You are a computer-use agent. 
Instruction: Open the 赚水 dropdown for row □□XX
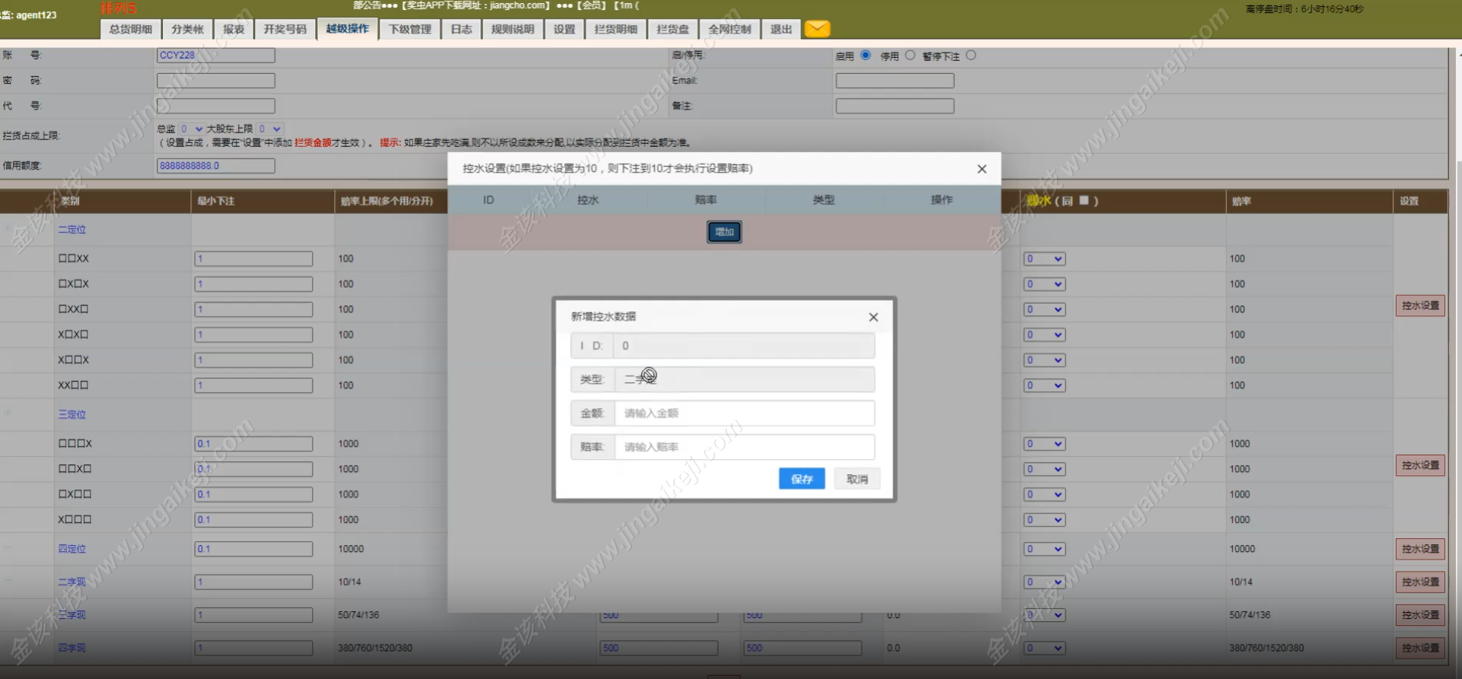pos(1044,259)
